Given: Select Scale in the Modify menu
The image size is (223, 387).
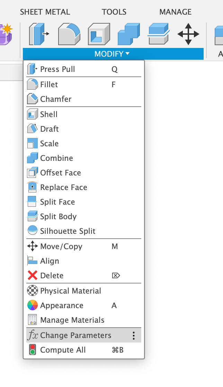Looking at the screenshot, I should pos(50,143).
